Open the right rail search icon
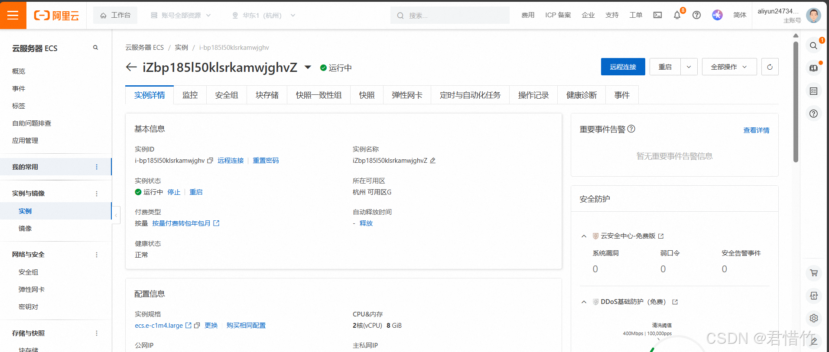The height and width of the screenshot is (352, 829). pos(813,46)
